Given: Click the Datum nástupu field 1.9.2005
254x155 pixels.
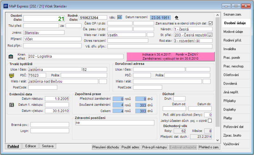Looking at the screenshot, I should click(x=57, y=98).
